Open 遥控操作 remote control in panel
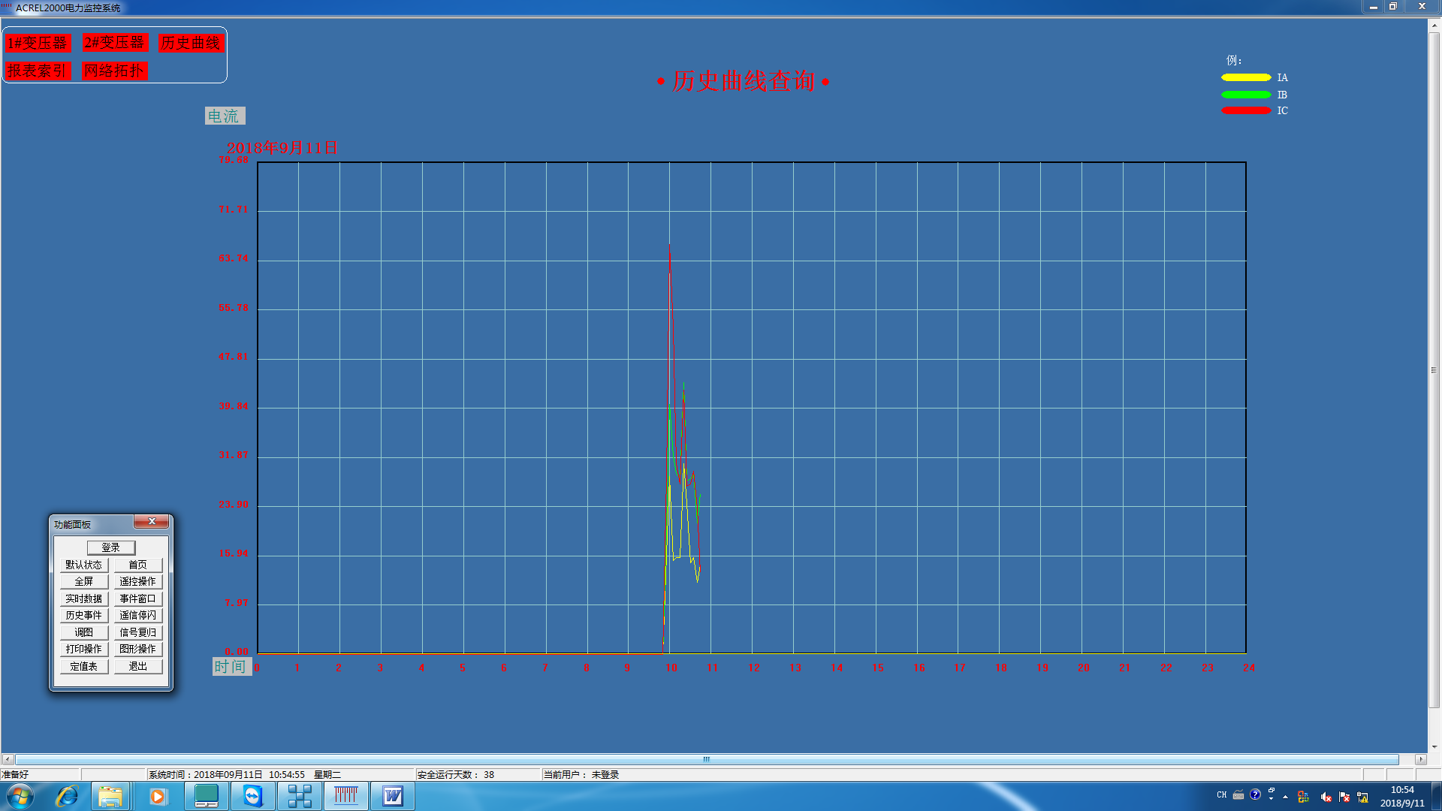Viewport: 1442px width, 811px height. pos(137,581)
